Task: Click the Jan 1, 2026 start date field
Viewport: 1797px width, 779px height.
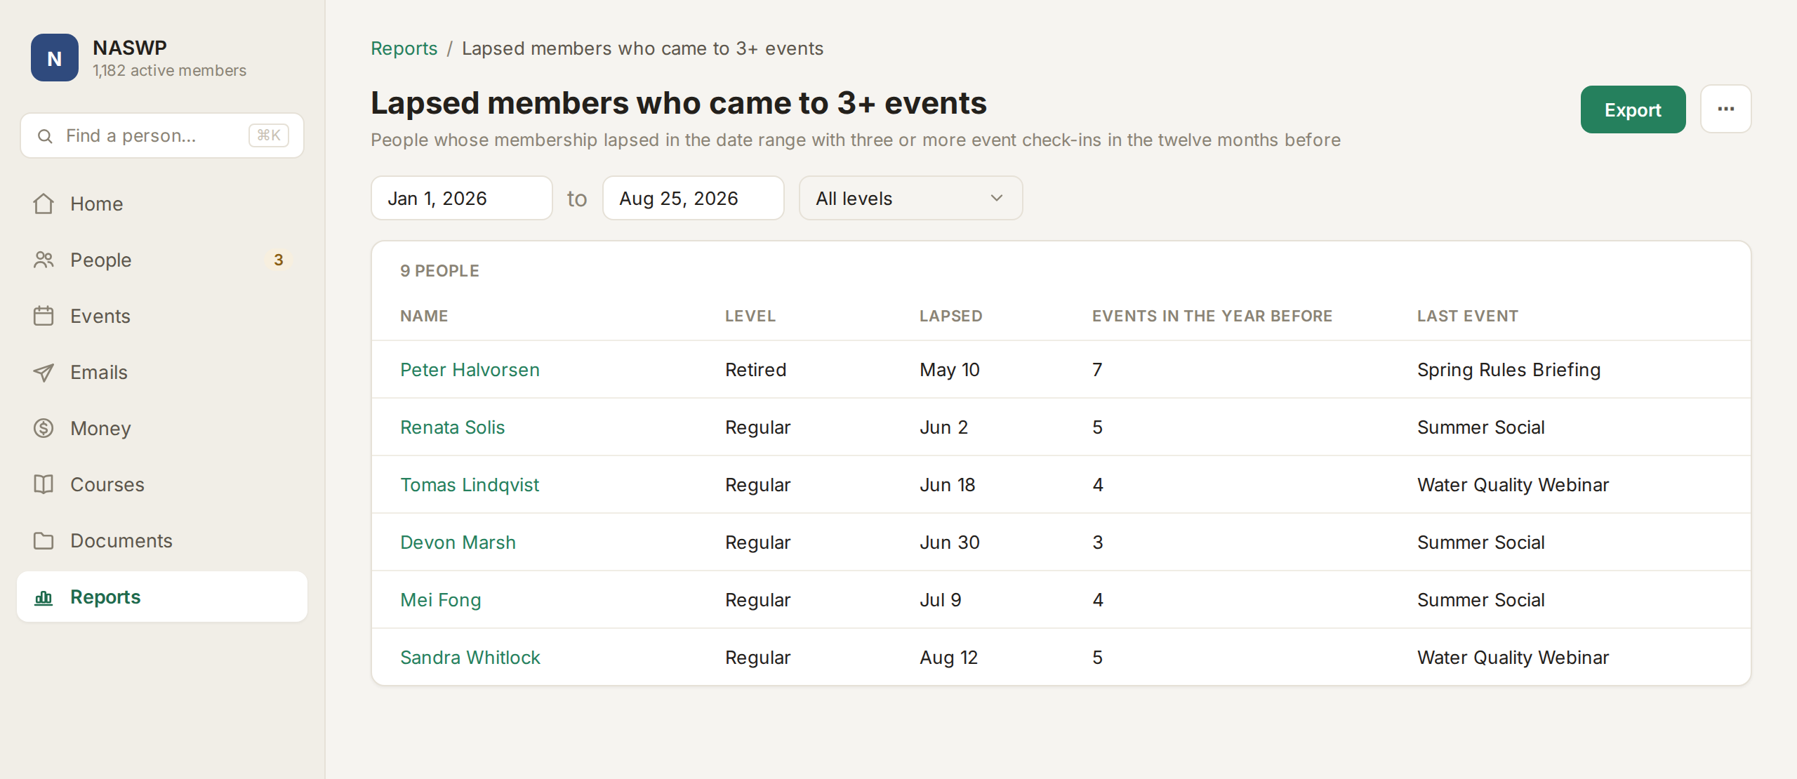Action: (x=462, y=199)
